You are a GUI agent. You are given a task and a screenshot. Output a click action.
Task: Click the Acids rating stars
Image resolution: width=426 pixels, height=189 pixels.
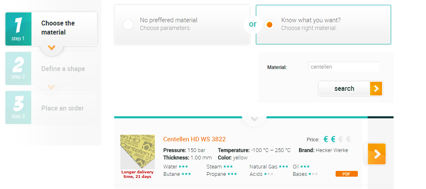(269, 174)
